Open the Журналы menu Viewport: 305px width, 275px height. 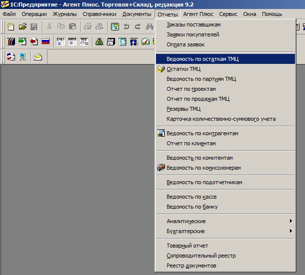coord(64,14)
